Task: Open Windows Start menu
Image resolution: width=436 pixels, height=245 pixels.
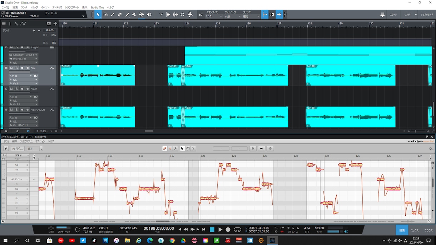Action: point(5,241)
